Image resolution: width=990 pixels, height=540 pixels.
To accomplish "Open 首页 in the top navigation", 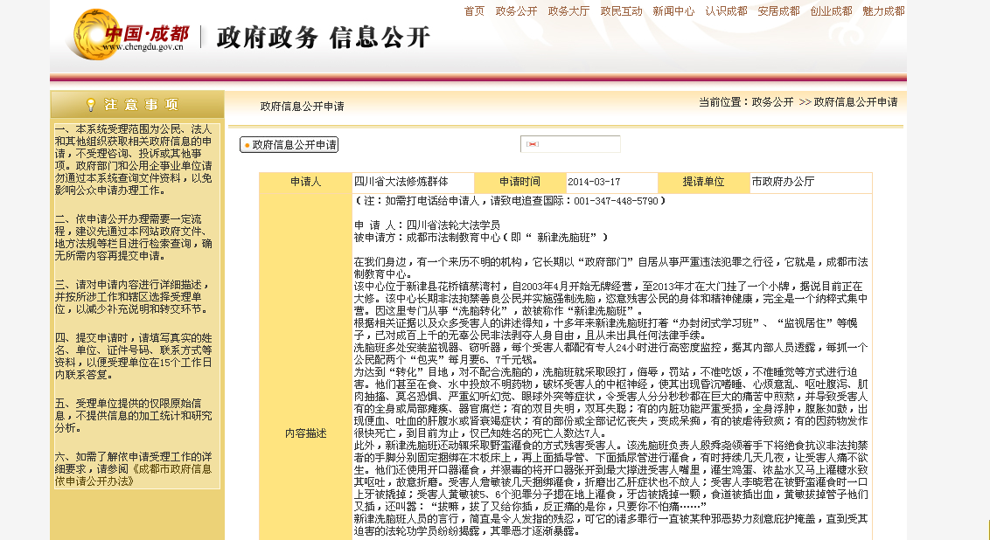I will pyautogui.click(x=474, y=11).
